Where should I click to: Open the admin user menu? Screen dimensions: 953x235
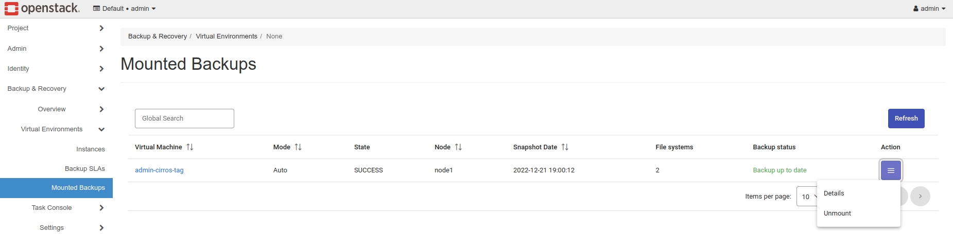coord(929,9)
